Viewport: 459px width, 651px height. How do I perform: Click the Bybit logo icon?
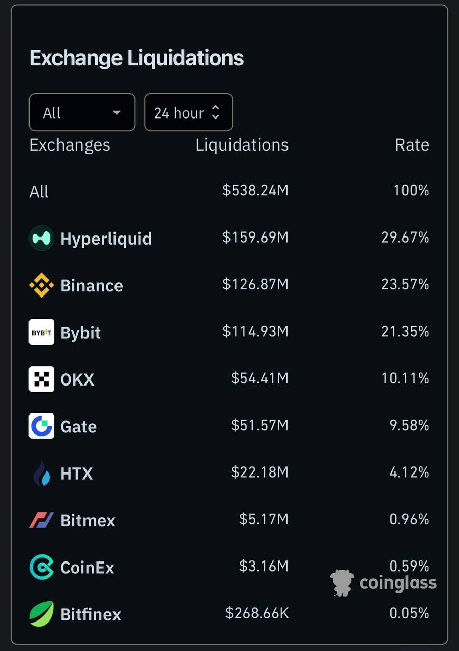click(41, 332)
